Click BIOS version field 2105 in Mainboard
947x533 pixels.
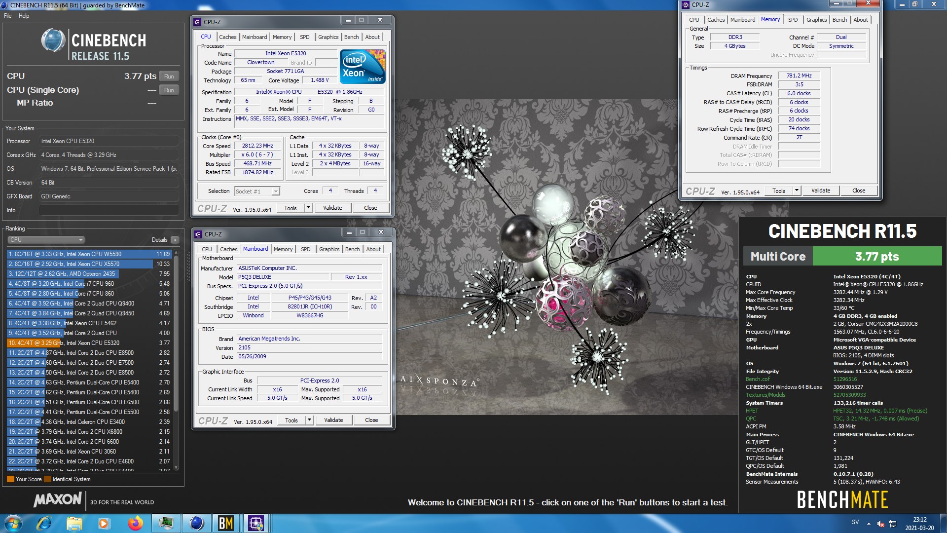[309, 348]
